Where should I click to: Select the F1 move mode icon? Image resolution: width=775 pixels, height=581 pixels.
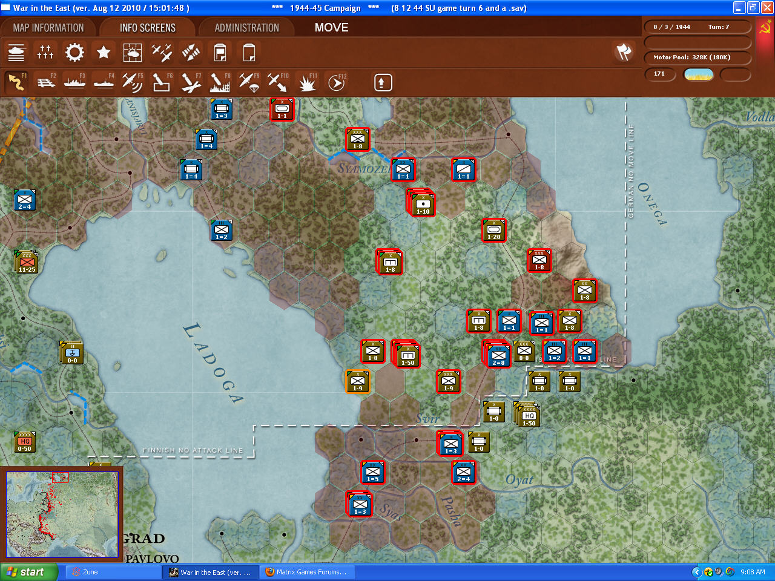17,82
